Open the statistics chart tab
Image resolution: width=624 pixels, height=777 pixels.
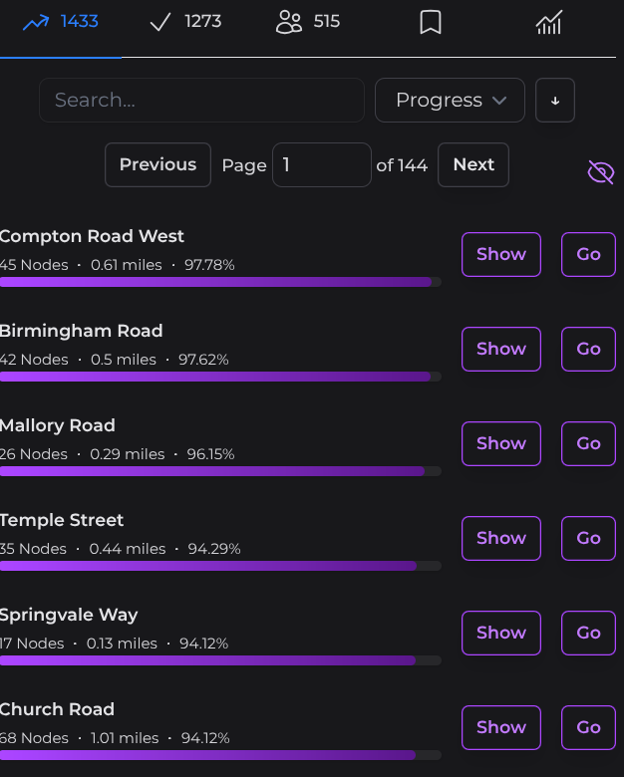point(549,22)
